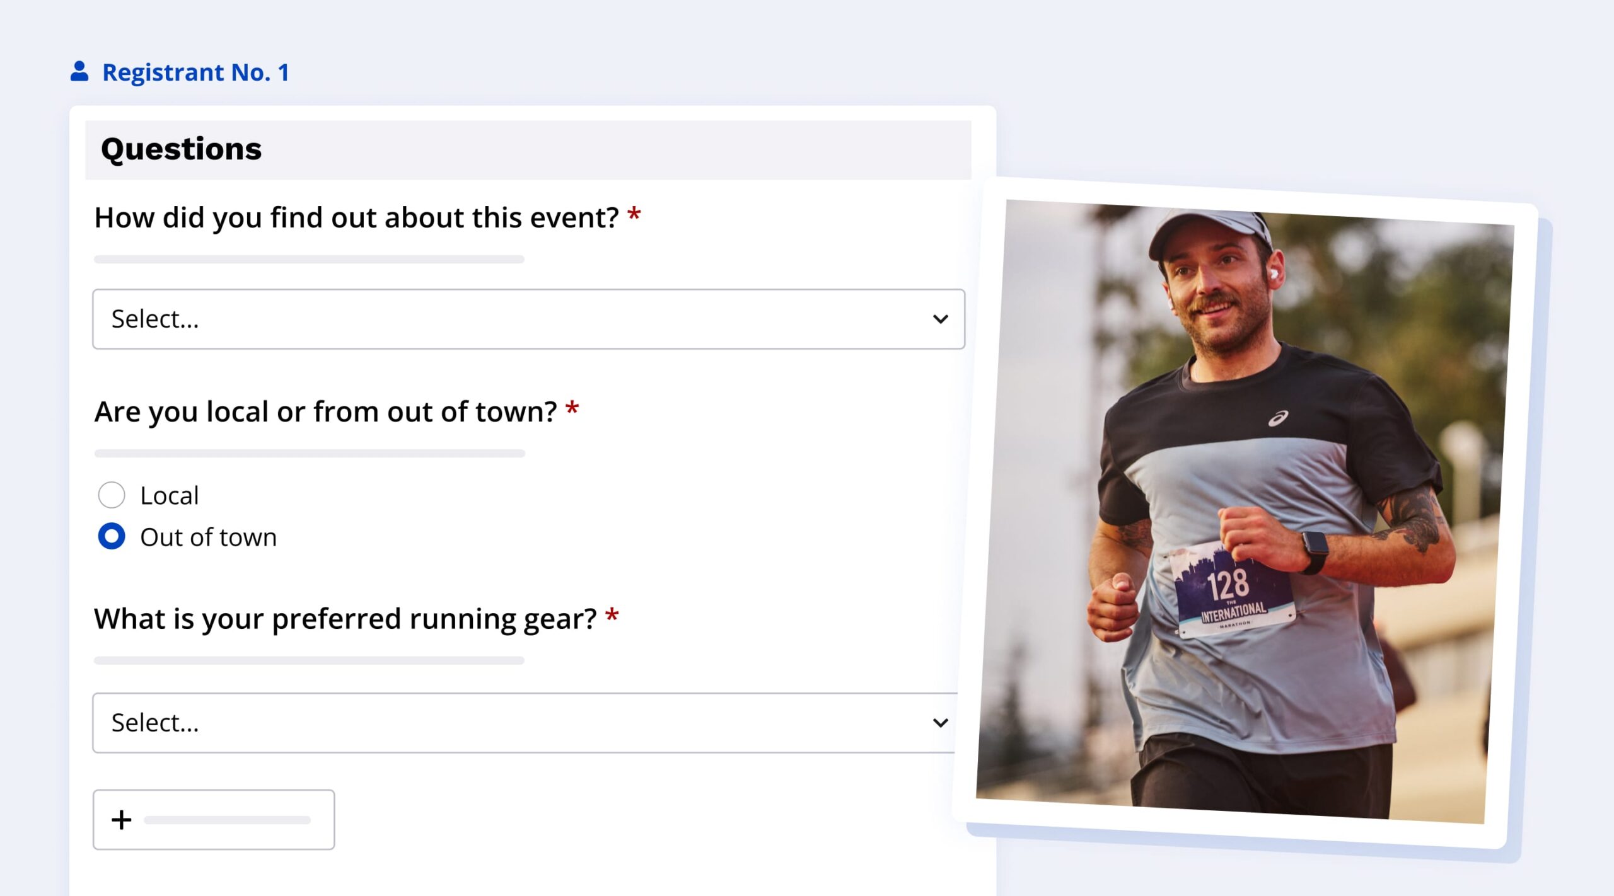This screenshot has width=1614, height=896.
Task: Click the Out of town option label
Action: [x=208, y=537]
